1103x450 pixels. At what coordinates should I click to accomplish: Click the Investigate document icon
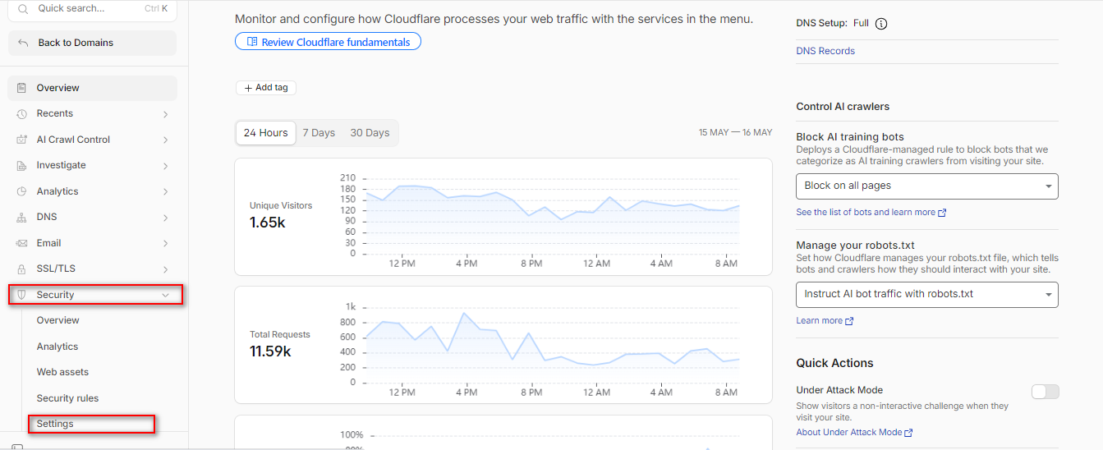click(x=21, y=166)
